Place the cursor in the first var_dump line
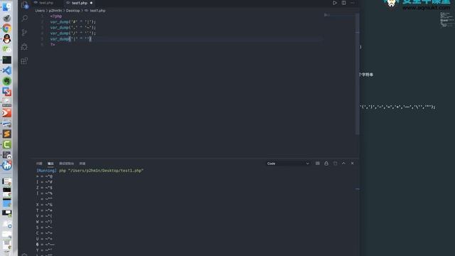The image size is (455, 256). point(73,22)
